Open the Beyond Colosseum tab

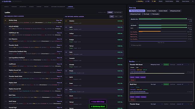click(58, 7)
